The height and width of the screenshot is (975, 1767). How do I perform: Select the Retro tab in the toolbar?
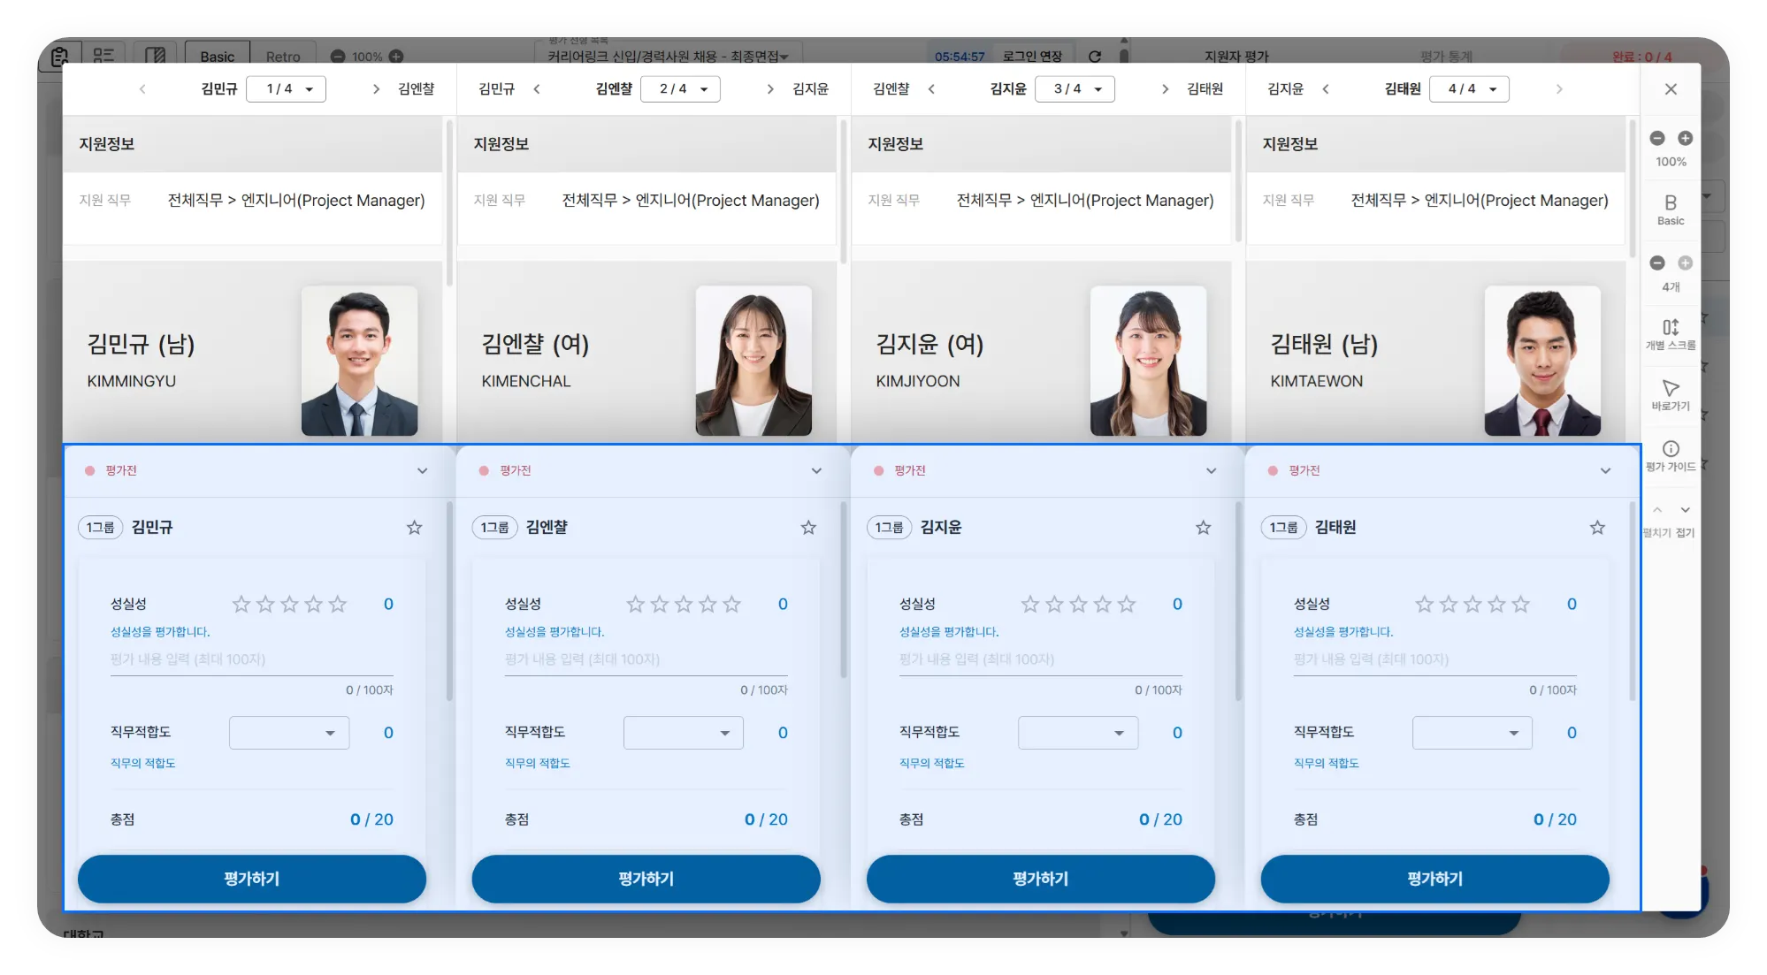point(283,57)
